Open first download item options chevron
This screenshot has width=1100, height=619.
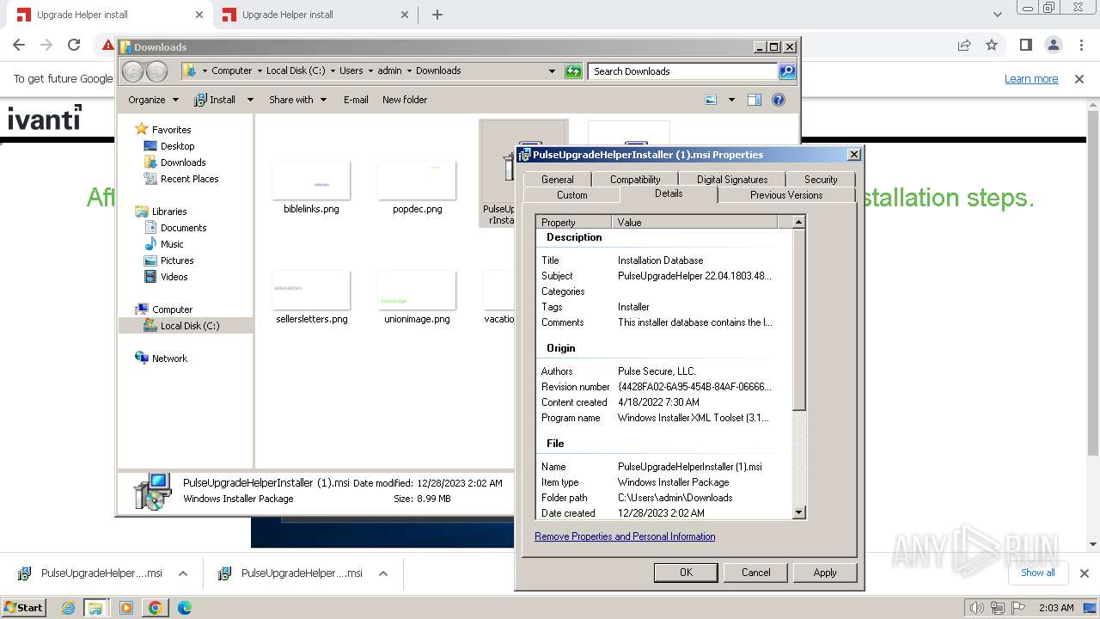183,573
